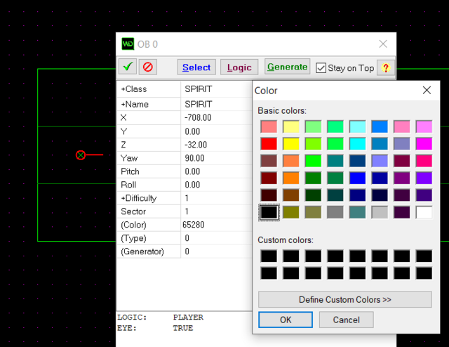The width and height of the screenshot is (449, 347).
Task: Click the Sector value 1
Action: (187, 211)
